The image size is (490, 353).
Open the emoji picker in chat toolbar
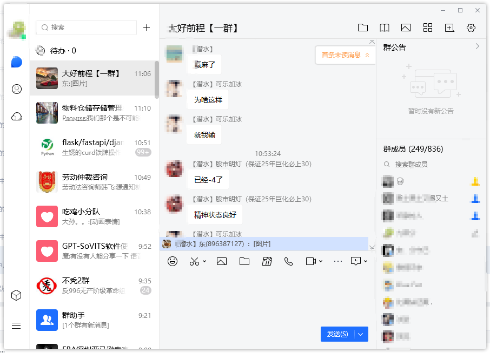pos(173,261)
